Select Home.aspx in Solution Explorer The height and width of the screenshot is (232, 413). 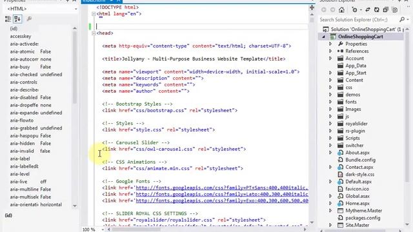click(358, 204)
